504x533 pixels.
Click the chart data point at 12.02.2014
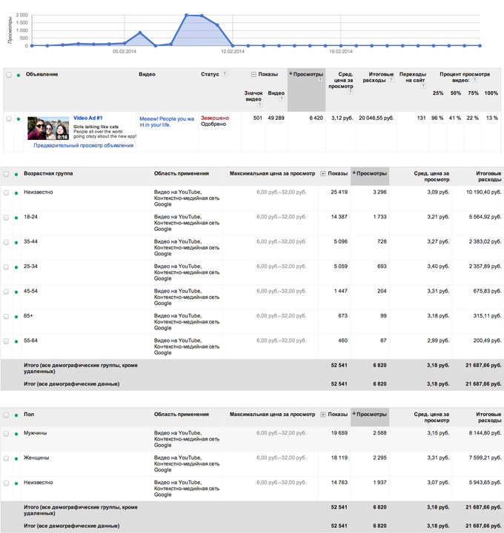[x=233, y=45]
